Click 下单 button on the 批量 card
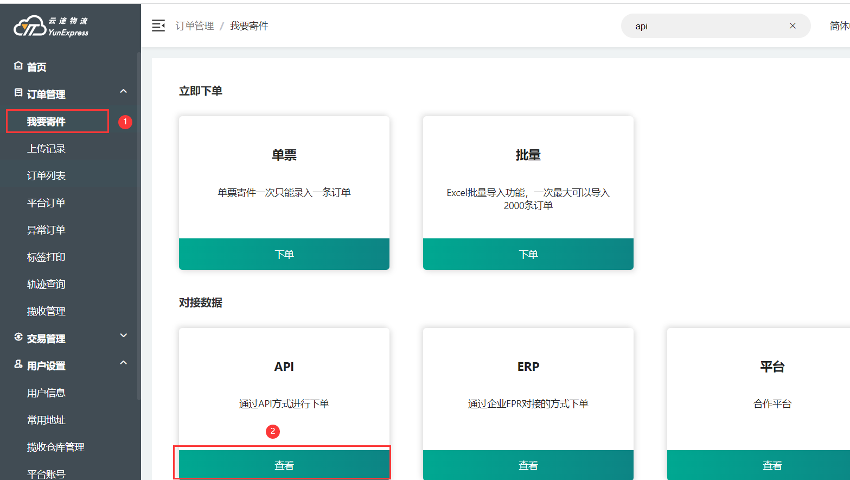The height and width of the screenshot is (480, 850). click(x=528, y=254)
